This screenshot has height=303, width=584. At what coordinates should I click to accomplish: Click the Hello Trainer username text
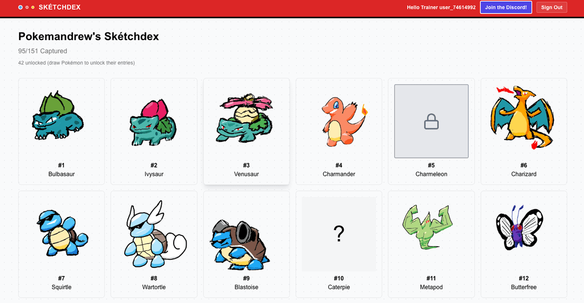[x=441, y=8]
